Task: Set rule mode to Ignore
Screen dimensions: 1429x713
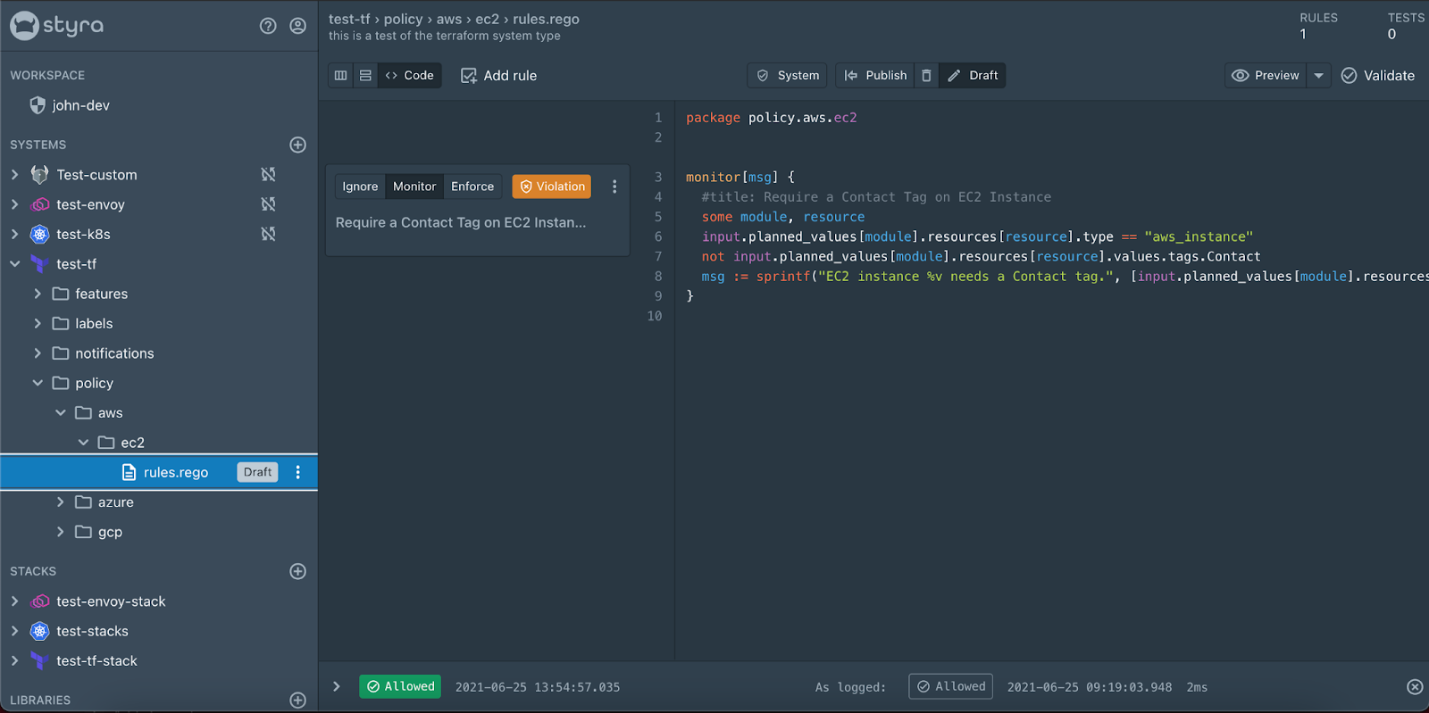Action: [x=360, y=187]
